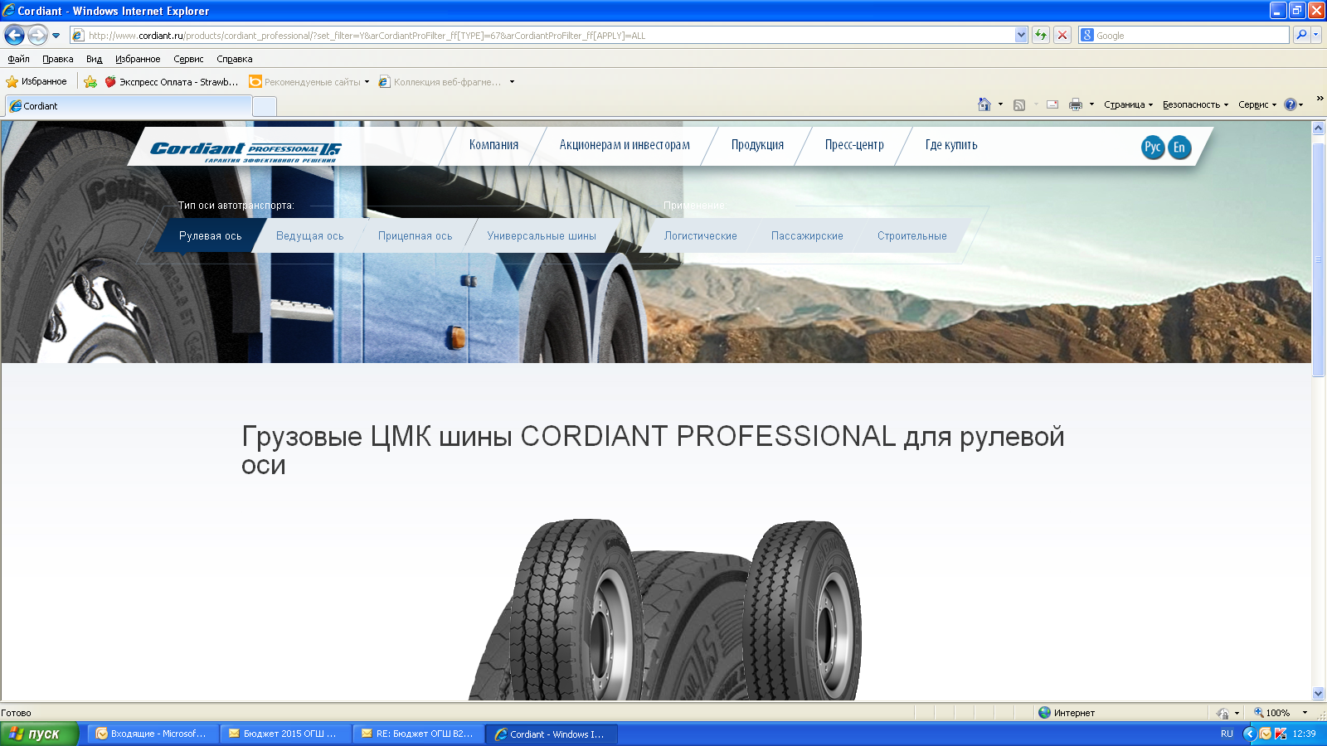This screenshot has height=746, width=1327.
Task: Select the Рулевая ось filter
Action: 211,235
